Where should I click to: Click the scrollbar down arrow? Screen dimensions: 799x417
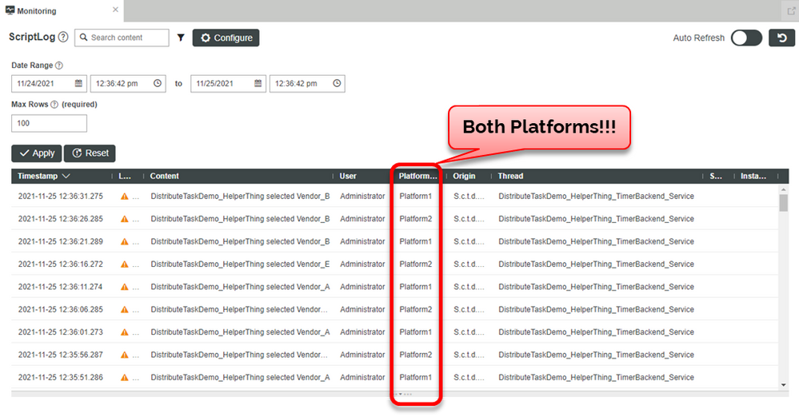(x=784, y=385)
